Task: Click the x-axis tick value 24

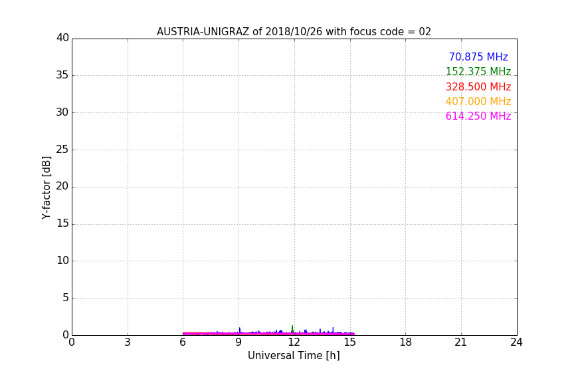Action: tap(516, 342)
